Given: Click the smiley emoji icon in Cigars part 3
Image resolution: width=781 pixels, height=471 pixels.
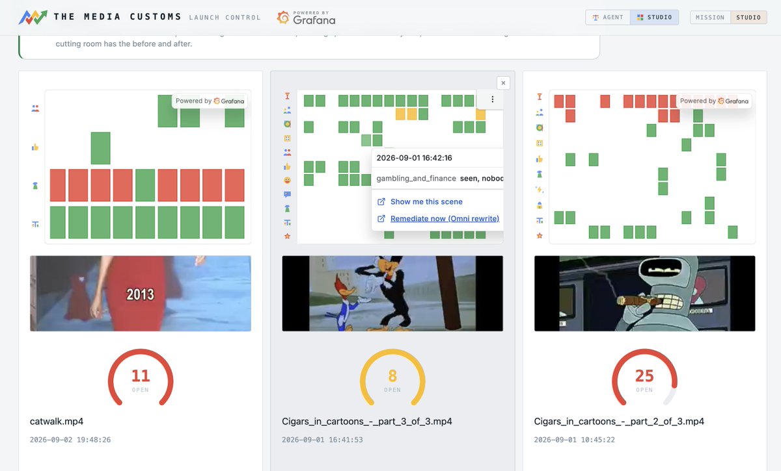Looking at the screenshot, I should (287, 180).
